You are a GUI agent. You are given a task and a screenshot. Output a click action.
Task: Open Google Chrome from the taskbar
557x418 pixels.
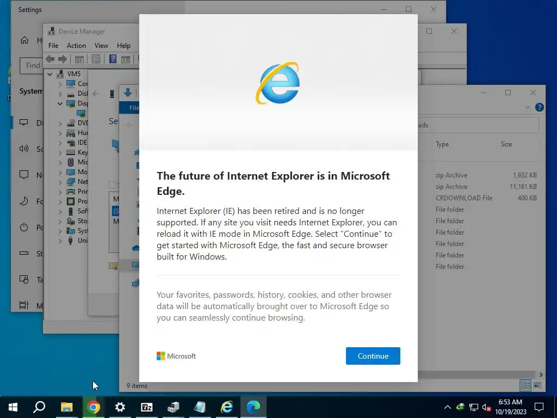point(93,407)
